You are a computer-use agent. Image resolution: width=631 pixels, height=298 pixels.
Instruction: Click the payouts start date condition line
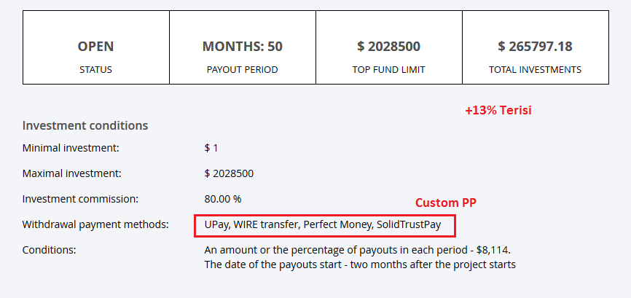pos(360,264)
